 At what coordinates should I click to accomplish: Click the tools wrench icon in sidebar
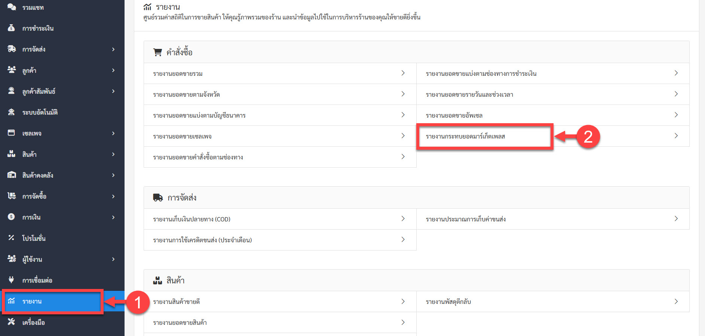(x=11, y=322)
